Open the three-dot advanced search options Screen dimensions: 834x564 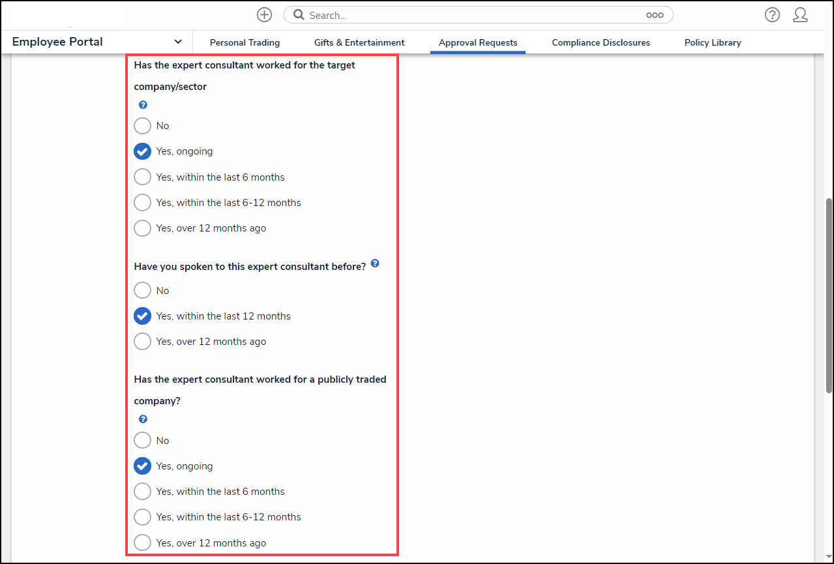pyautogui.click(x=654, y=15)
